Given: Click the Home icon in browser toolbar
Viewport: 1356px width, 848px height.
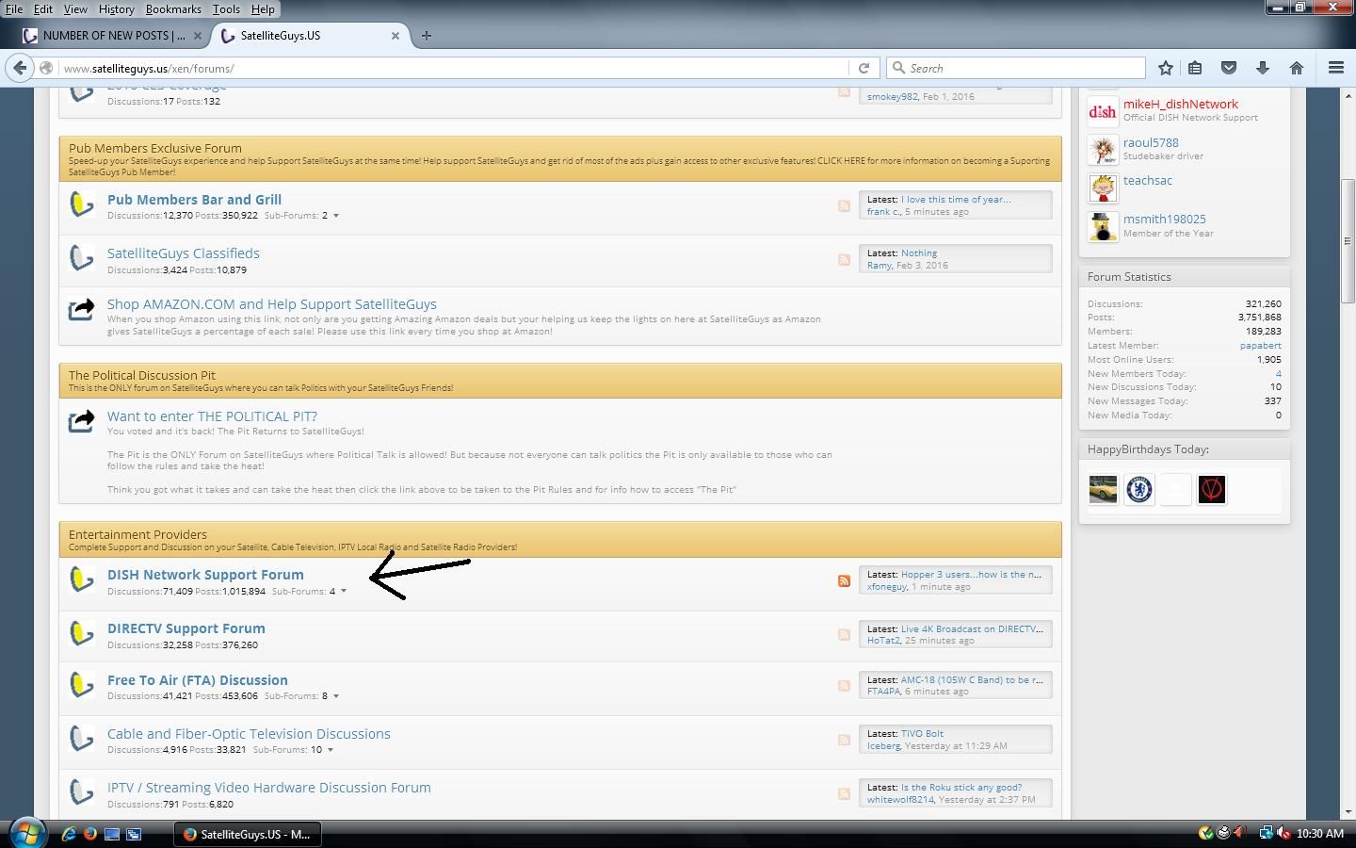Looking at the screenshot, I should 1297,68.
